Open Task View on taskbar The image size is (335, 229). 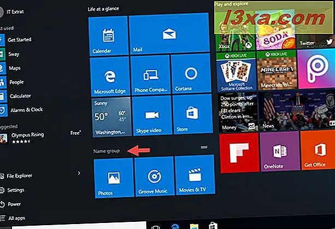click(156, 227)
